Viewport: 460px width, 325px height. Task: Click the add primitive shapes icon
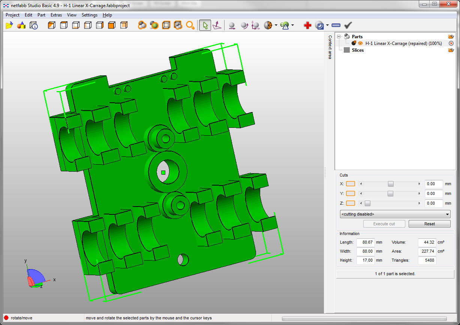click(21, 25)
